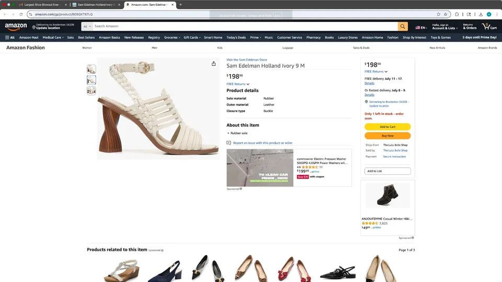Open Today's Deals in nav bar
This screenshot has width=502, height=282.
pos(236,38)
